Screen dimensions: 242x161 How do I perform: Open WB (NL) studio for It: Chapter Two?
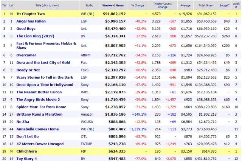click(x=87, y=14)
